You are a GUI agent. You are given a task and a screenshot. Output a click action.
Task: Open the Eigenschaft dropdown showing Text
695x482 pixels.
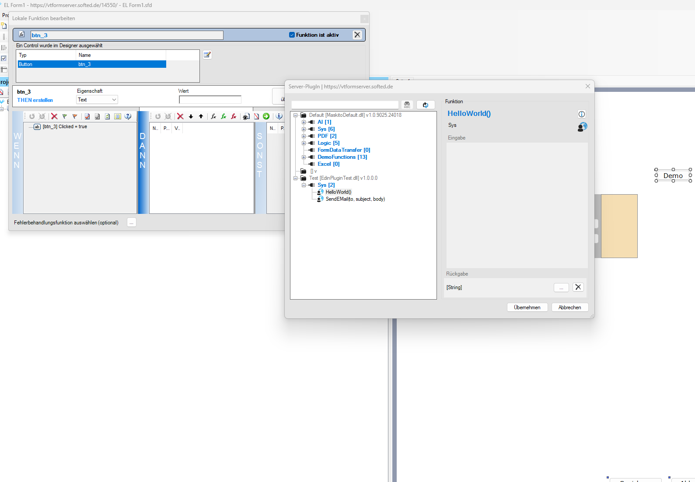click(98, 100)
